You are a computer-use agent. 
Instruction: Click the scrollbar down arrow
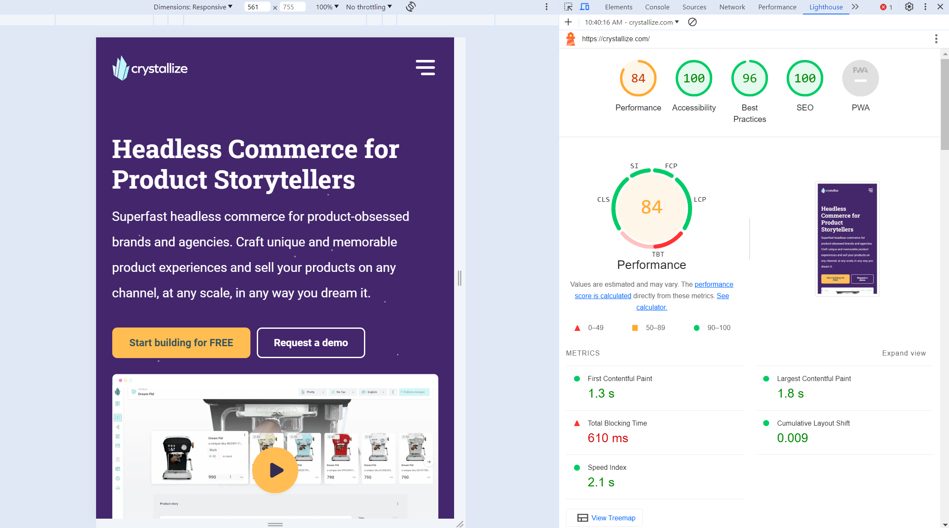click(945, 524)
